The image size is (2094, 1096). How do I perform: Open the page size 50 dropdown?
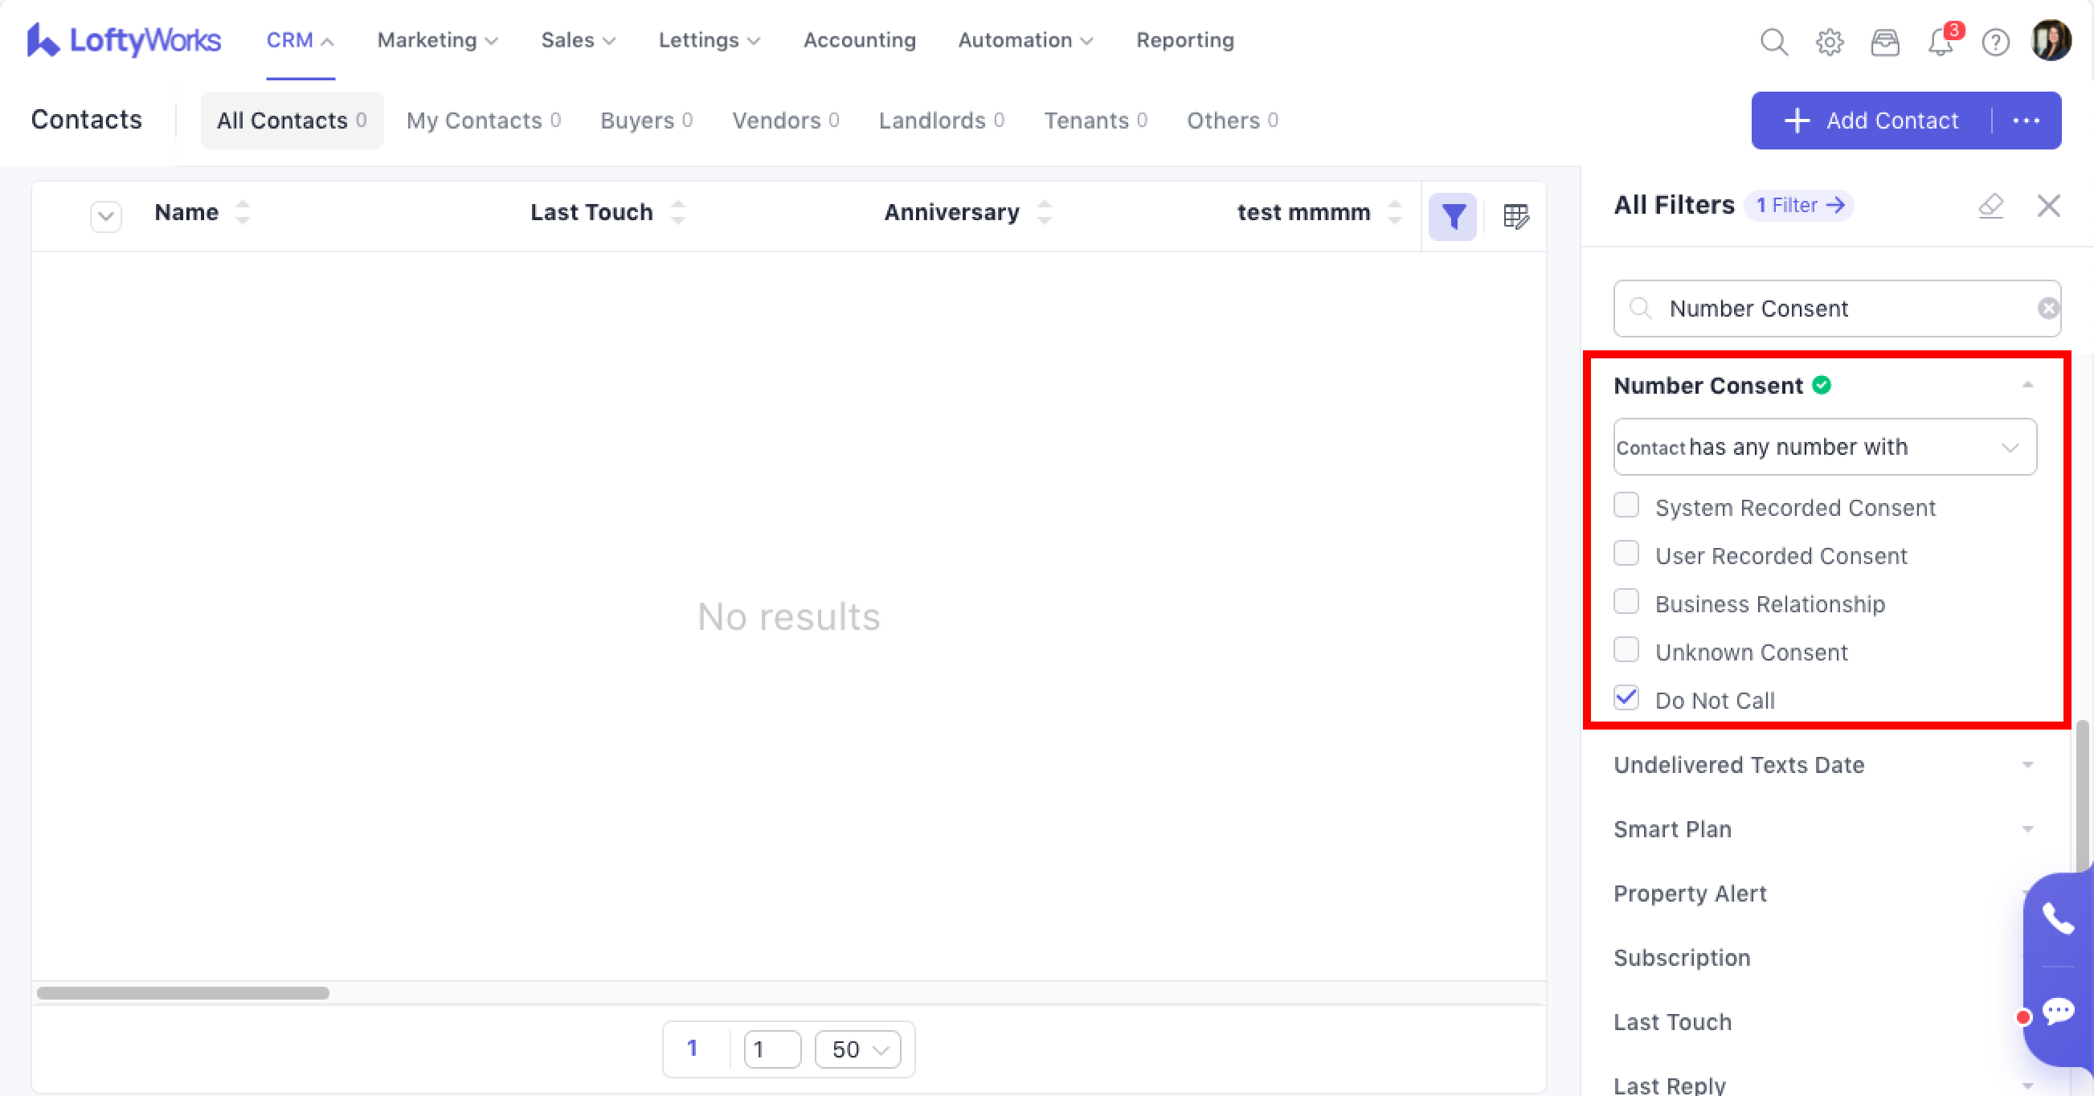pos(857,1049)
